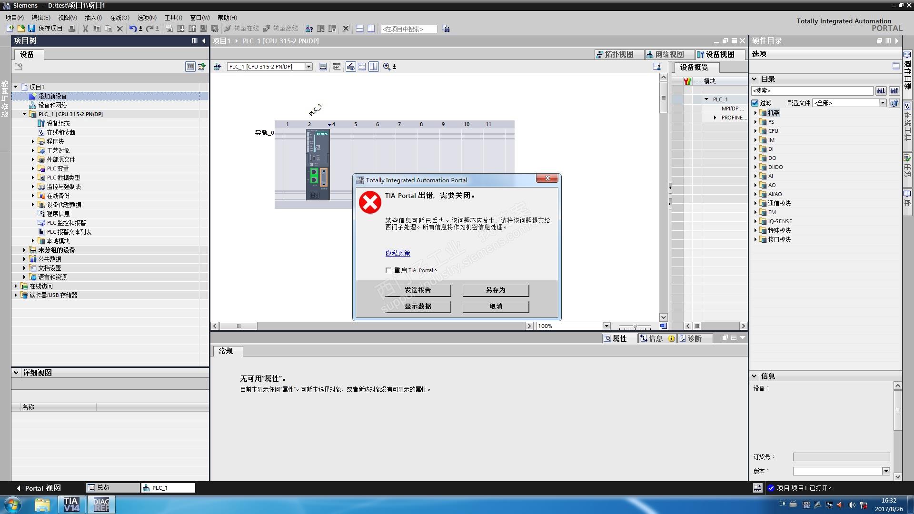Open the PLC_1 device selector dropdown
The image size is (914, 514).
click(x=308, y=67)
